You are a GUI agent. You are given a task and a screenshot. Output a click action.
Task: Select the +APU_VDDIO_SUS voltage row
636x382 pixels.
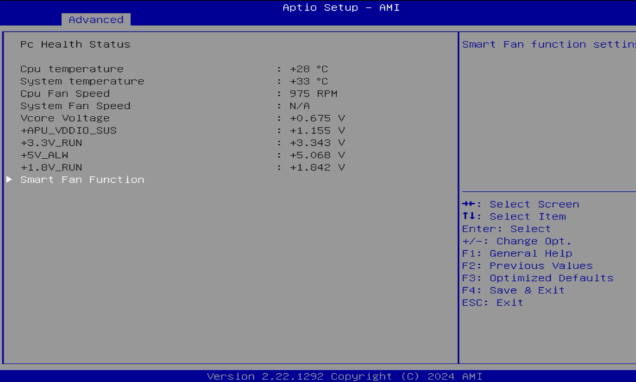(69, 131)
